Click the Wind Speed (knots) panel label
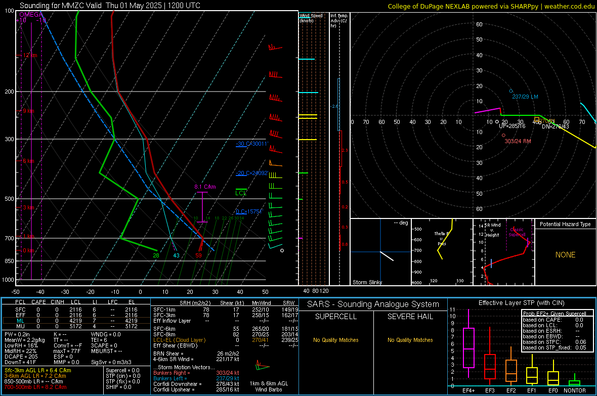Viewport: 597px width, 396px height. (x=311, y=18)
